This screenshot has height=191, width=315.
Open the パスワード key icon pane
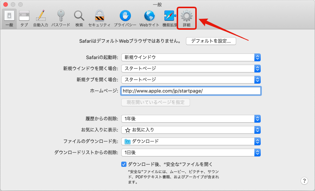[x=61, y=19]
